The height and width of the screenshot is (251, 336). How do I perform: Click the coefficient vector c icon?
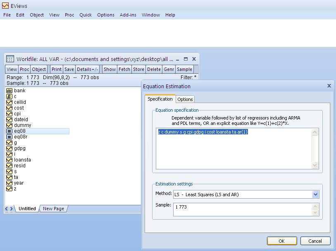coord(9,96)
